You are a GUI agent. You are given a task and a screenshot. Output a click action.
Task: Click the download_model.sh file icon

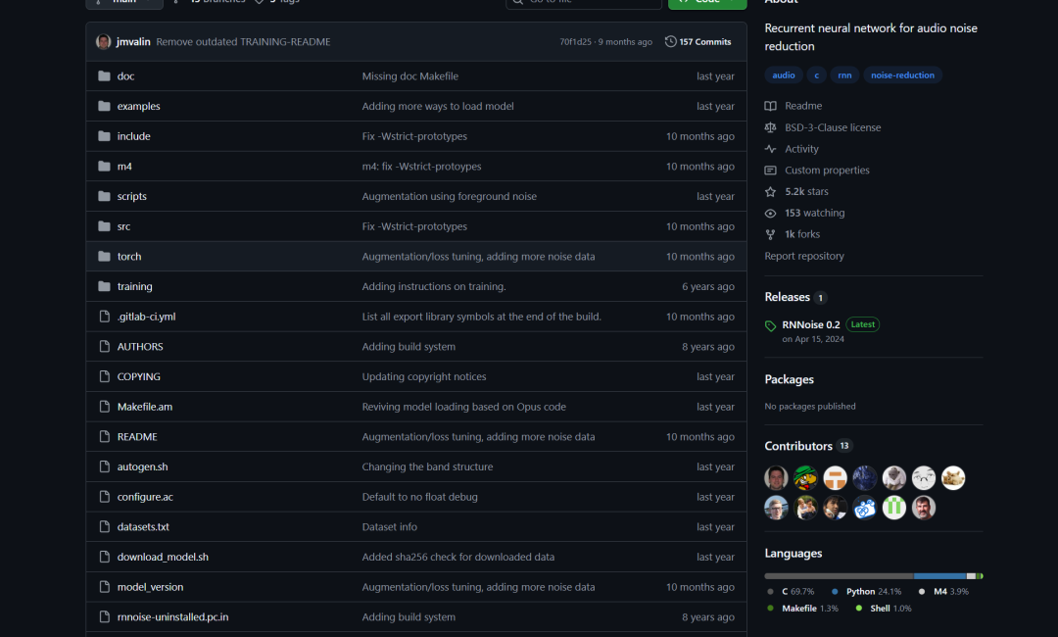104,557
